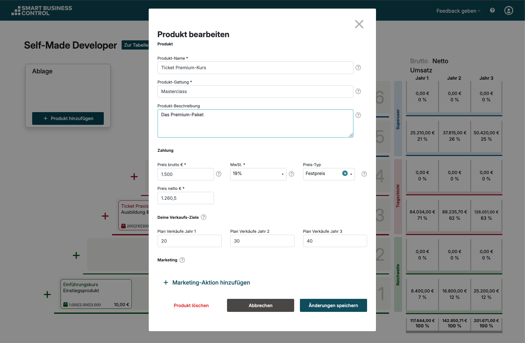
Task: Select the Ticket Praxis product card
Action: tap(134, 215)
